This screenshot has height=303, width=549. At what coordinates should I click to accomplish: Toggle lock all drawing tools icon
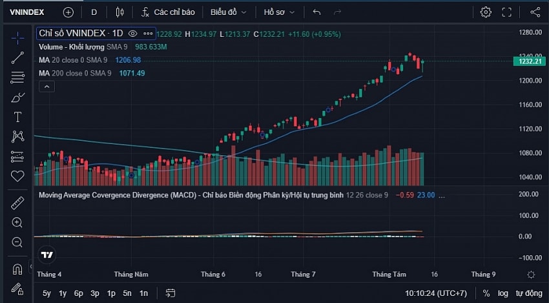17,289
